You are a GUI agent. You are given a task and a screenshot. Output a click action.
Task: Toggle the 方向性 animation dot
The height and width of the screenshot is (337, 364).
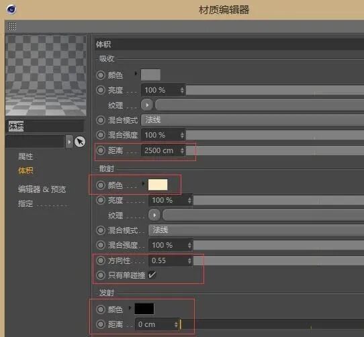pyautogui.click(x=101, y=260)
